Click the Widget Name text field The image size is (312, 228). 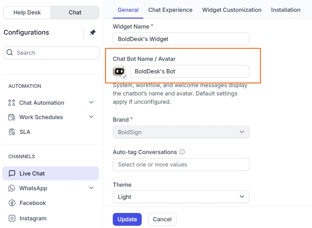point(181,39)
